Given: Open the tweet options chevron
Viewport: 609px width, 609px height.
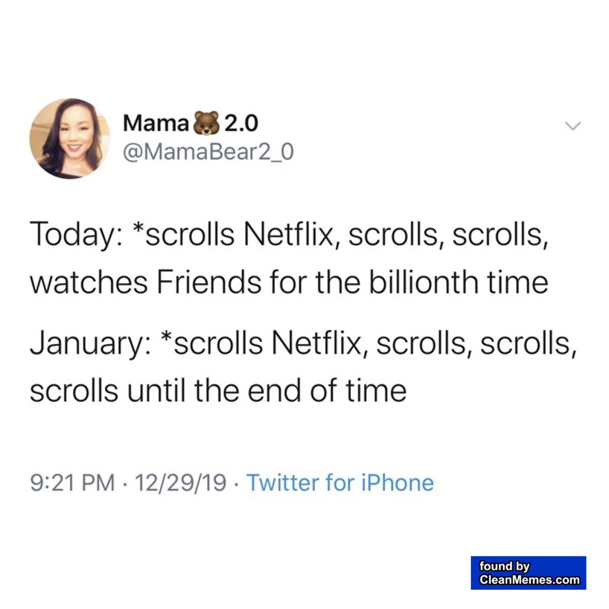Looking at the screenshot, I should coord(572,125).
